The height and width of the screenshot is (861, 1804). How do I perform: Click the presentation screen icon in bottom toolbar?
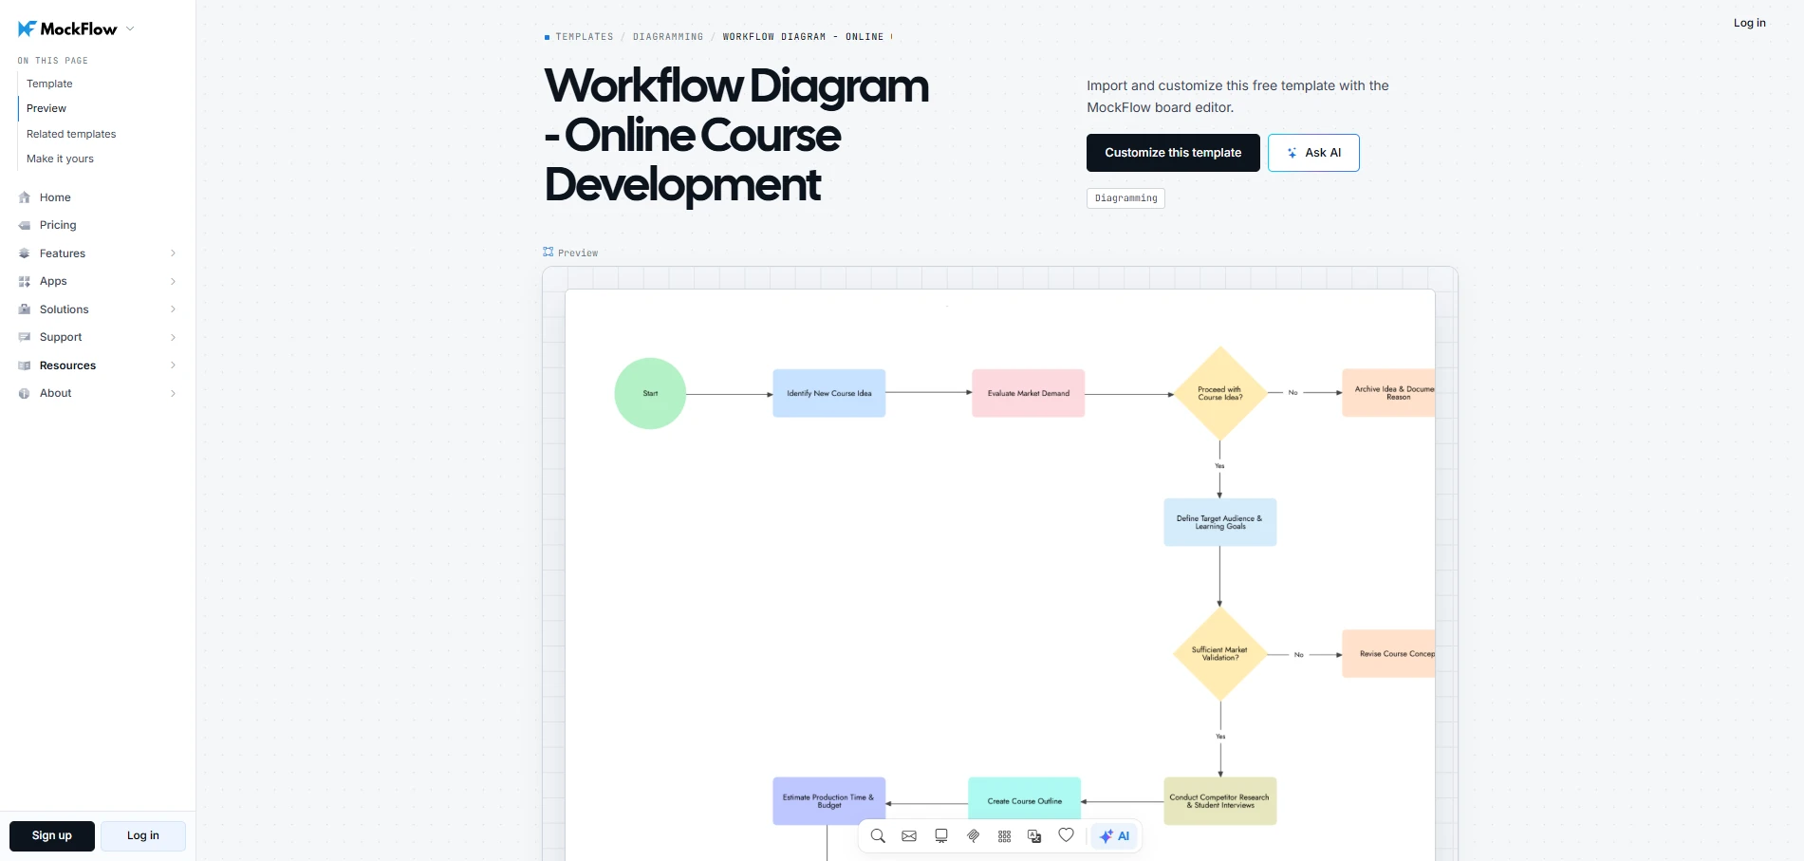[941, 836]
